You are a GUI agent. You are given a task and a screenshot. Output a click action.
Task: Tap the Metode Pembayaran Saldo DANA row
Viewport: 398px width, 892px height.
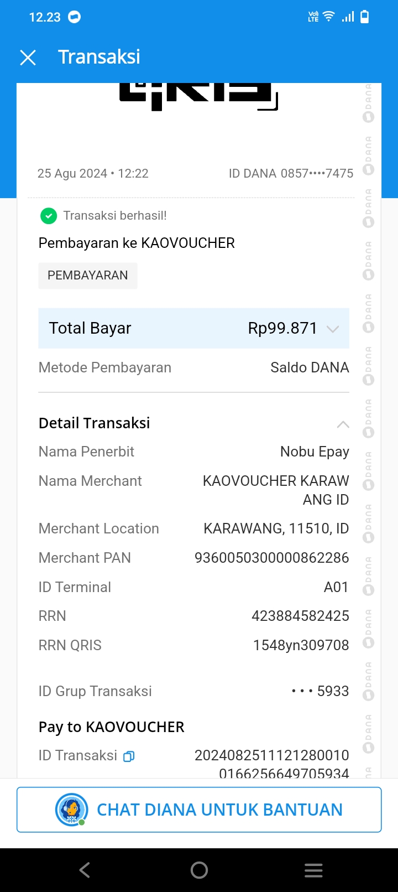193,367
